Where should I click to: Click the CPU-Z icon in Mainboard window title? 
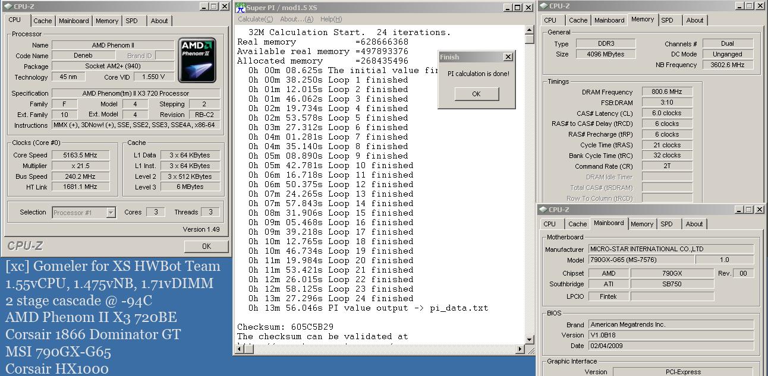click(x=543, y=210)
